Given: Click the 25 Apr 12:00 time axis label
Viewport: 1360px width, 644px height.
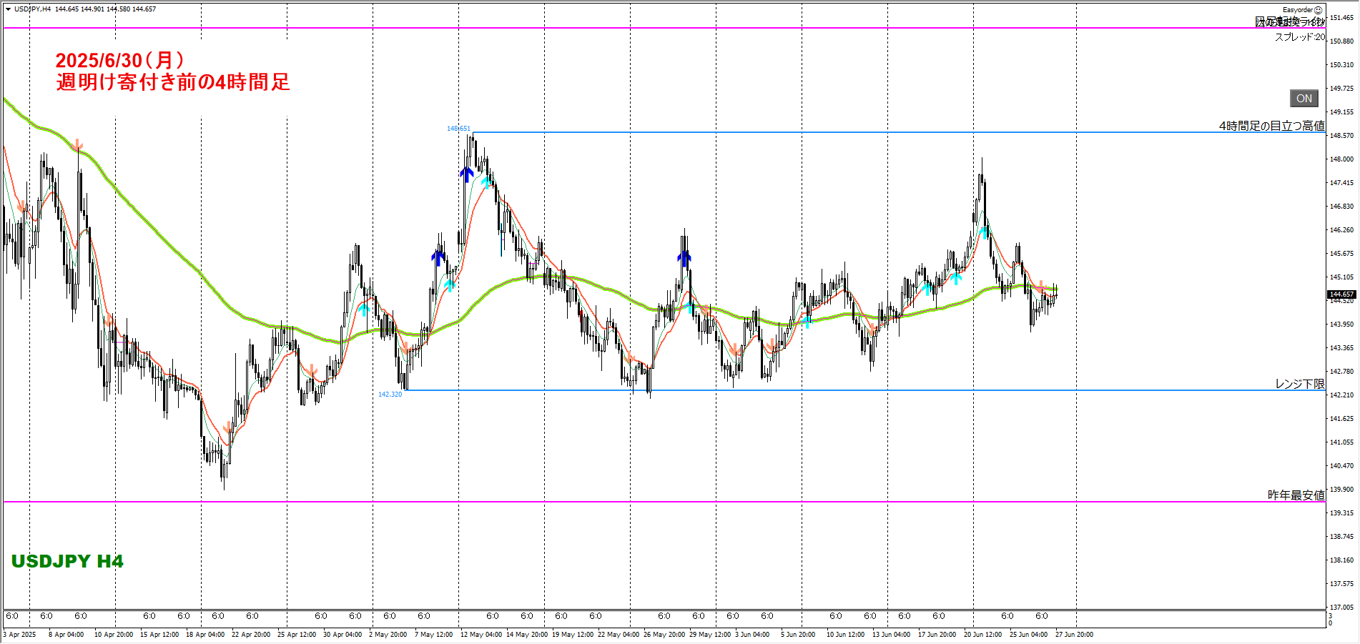Looking at the screenshot, I should point(297,635).
